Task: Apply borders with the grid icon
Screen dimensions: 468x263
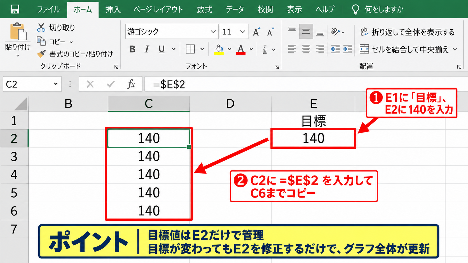Action: tap(190, 49)
